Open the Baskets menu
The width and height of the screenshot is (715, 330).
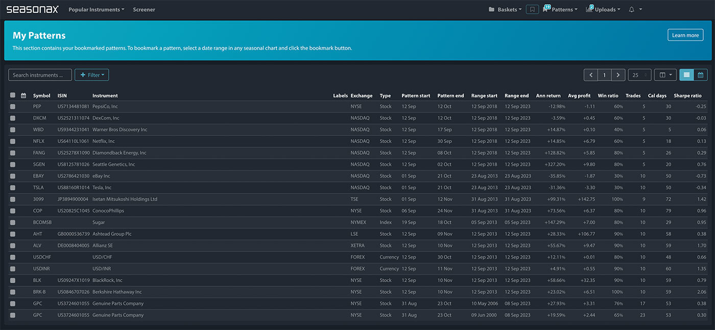tap(505, 9)
